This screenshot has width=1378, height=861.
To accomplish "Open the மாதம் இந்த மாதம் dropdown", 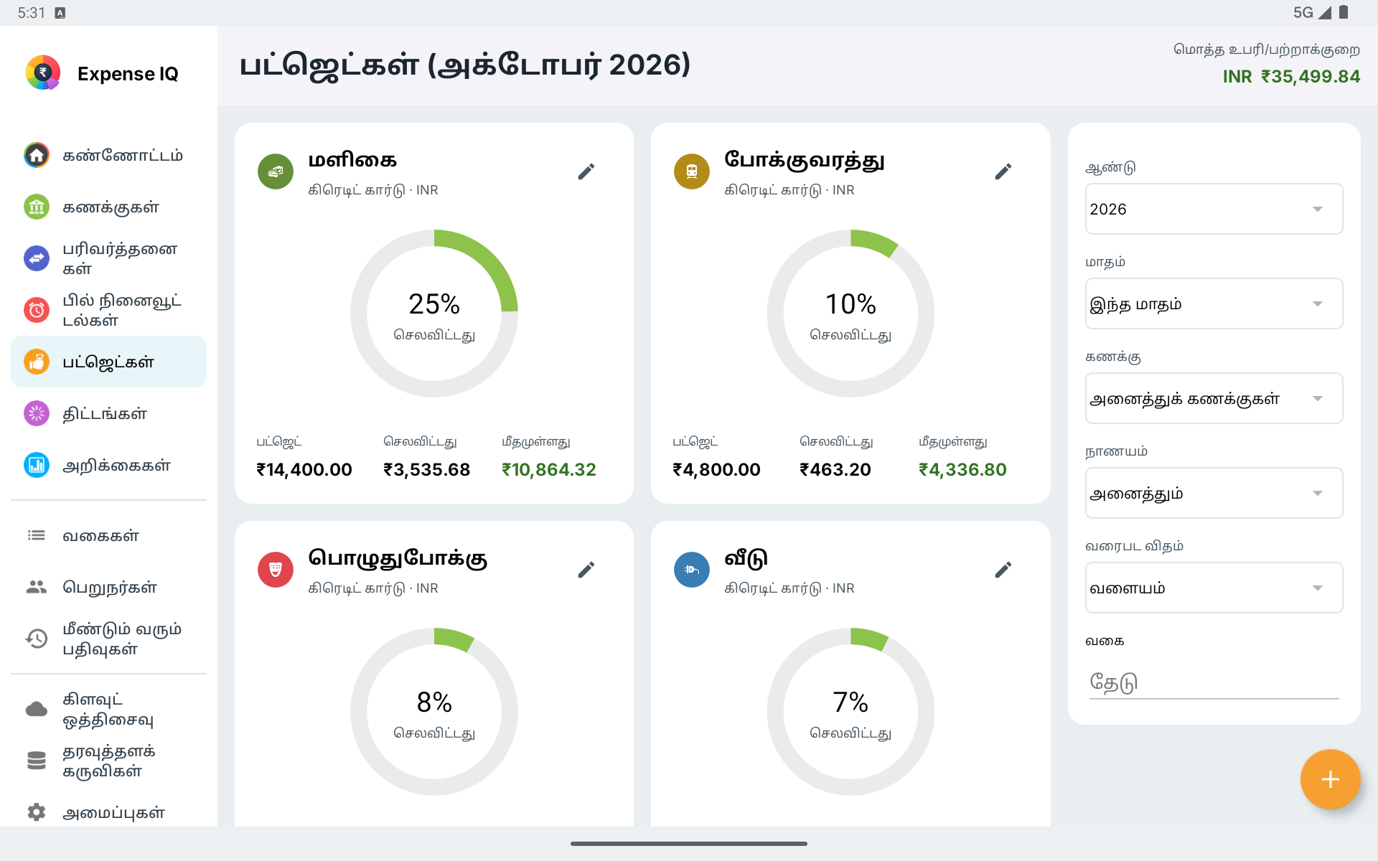I will (x=1214, y=304).
